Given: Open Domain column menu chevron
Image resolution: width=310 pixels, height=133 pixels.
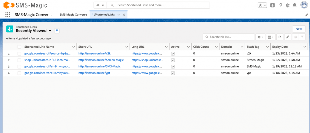Looking at the screenshot, I should pyautogui.click(x=242, y=47).
